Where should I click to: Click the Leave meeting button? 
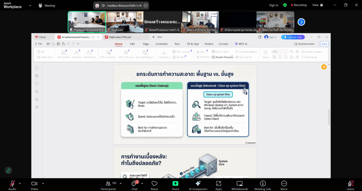350,185
